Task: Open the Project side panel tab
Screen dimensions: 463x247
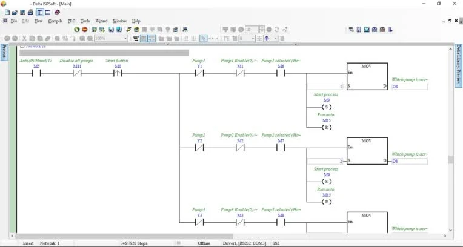Action: [4, 55]
